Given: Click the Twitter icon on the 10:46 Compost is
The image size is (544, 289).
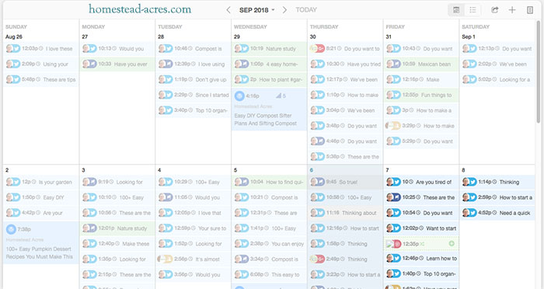Looking at the screenshot, I should point(169,49).
